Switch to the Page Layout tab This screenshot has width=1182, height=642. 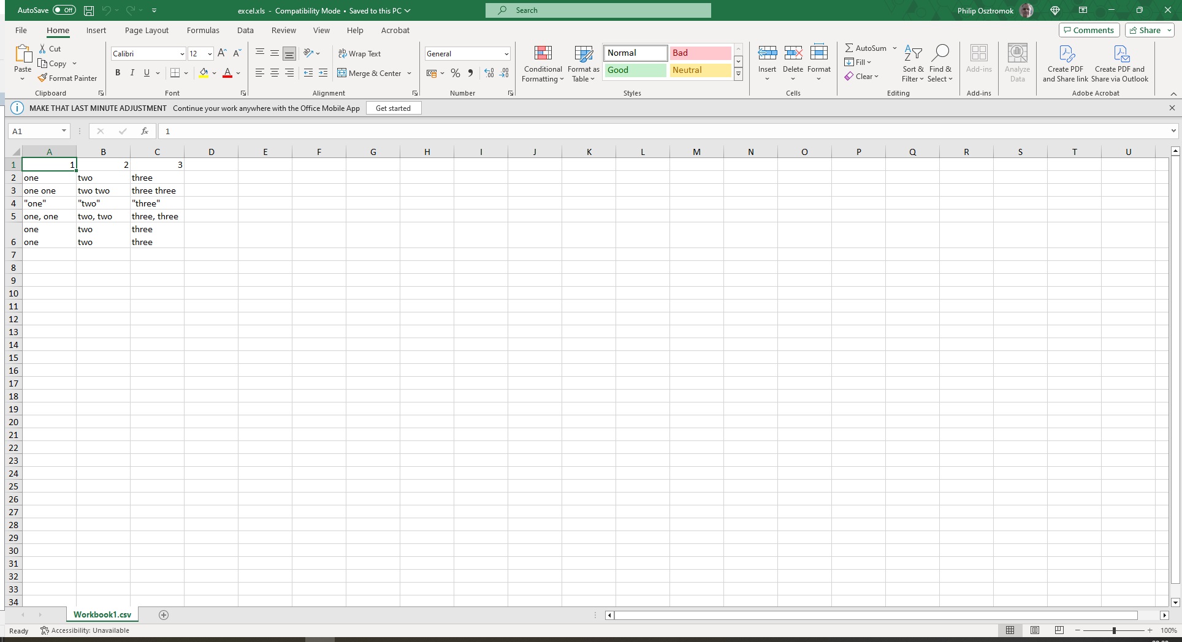click(x=147, y=30)
